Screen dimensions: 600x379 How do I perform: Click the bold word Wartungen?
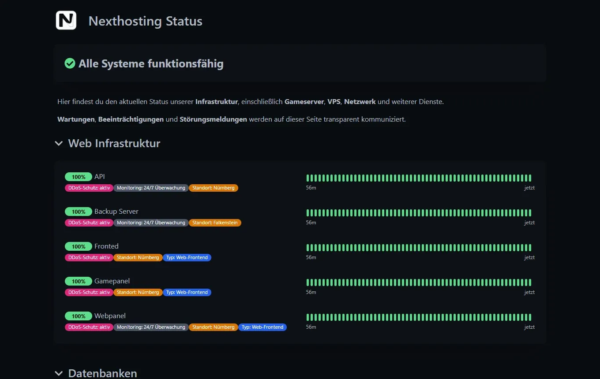point(76,119)
